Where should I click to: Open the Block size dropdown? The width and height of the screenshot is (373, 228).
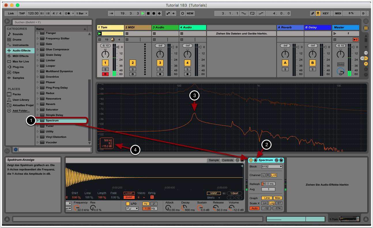click(x=272, y=167)
